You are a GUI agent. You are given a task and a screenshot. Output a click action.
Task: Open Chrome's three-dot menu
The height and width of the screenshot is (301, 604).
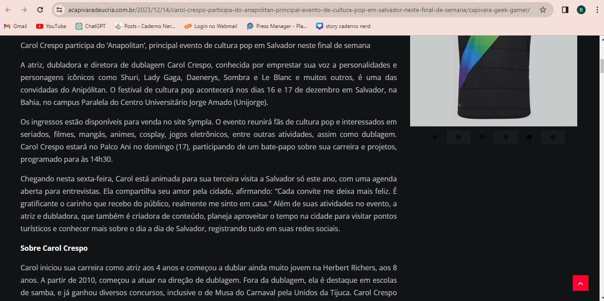coord(597,10)
